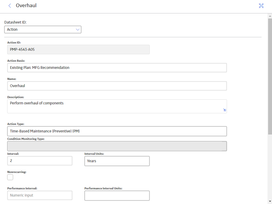Click the scrollbar down arrow
This screenshot has height=204, width=272.
click(270, 201)
